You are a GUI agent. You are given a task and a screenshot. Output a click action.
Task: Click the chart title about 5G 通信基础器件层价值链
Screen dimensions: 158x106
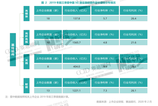click(78, 3)
